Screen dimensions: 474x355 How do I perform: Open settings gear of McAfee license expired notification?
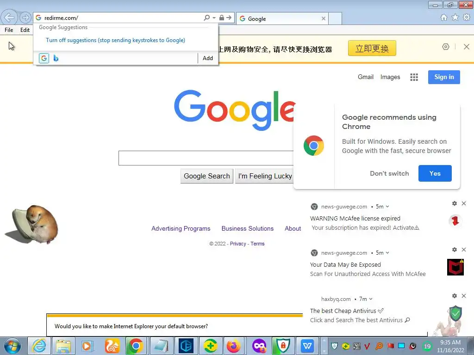pos(455,203)
